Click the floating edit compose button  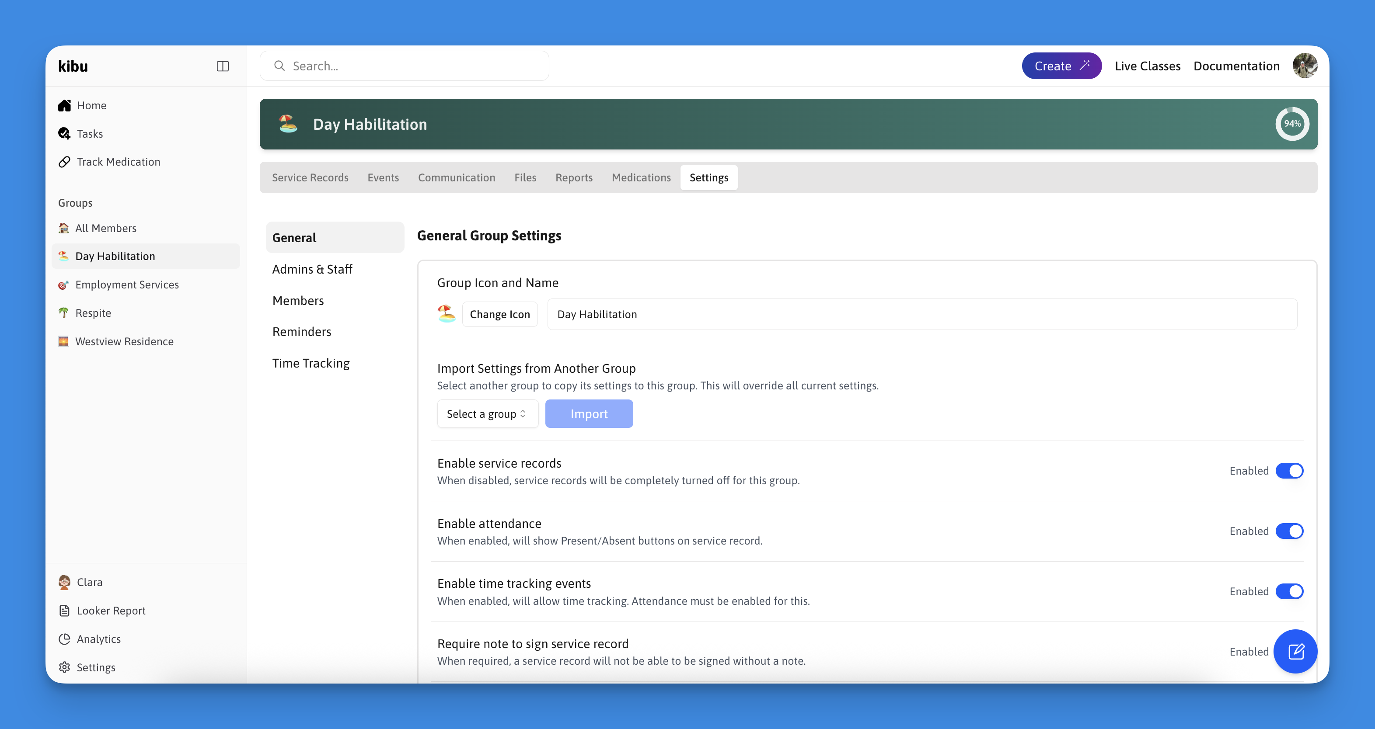[x=1295, y=651]
